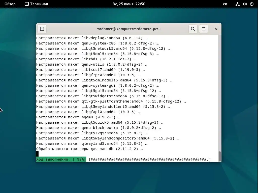Viewport: 258px width, 193px height.
Task: Click the qemu-block-extra package line
Action: click(x=99, y=128)
